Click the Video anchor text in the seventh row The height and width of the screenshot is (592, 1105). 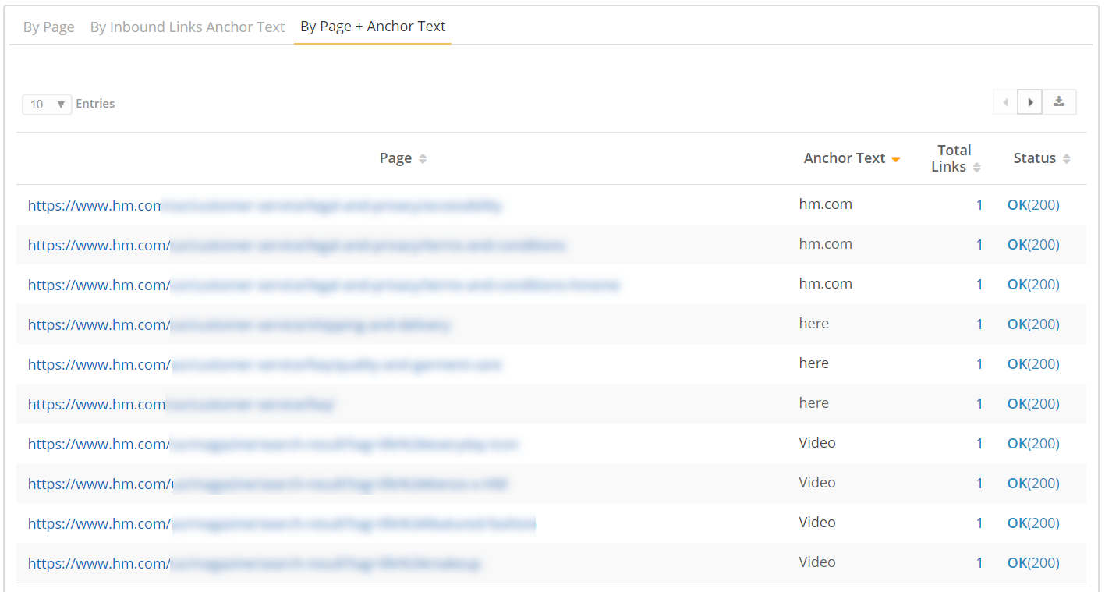[816, 442]
